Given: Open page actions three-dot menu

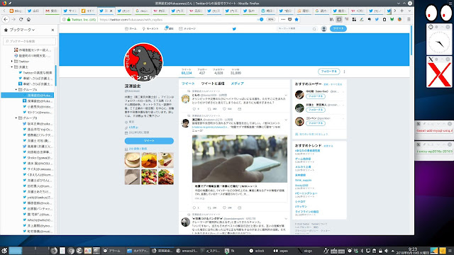Looking at the screenshot, I should tap(283, 19).
